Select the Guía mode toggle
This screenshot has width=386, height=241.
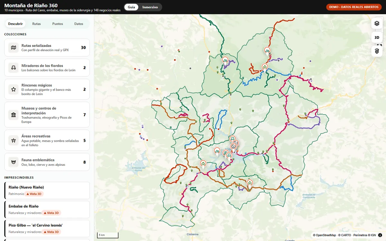pos(131,7)
